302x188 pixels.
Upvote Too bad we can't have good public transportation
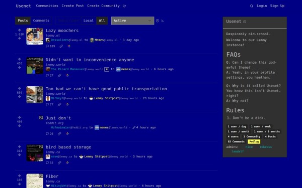[20, 88]
